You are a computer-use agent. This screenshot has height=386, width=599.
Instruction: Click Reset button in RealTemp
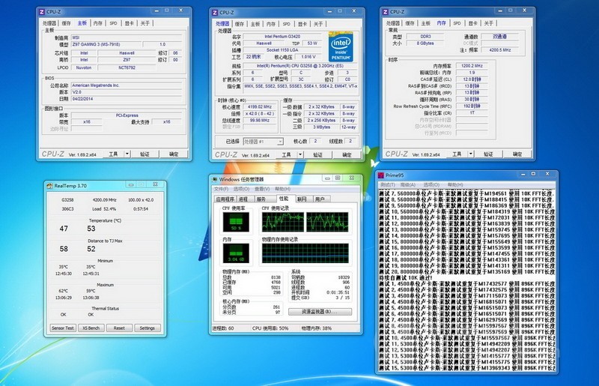click(119, 328)
